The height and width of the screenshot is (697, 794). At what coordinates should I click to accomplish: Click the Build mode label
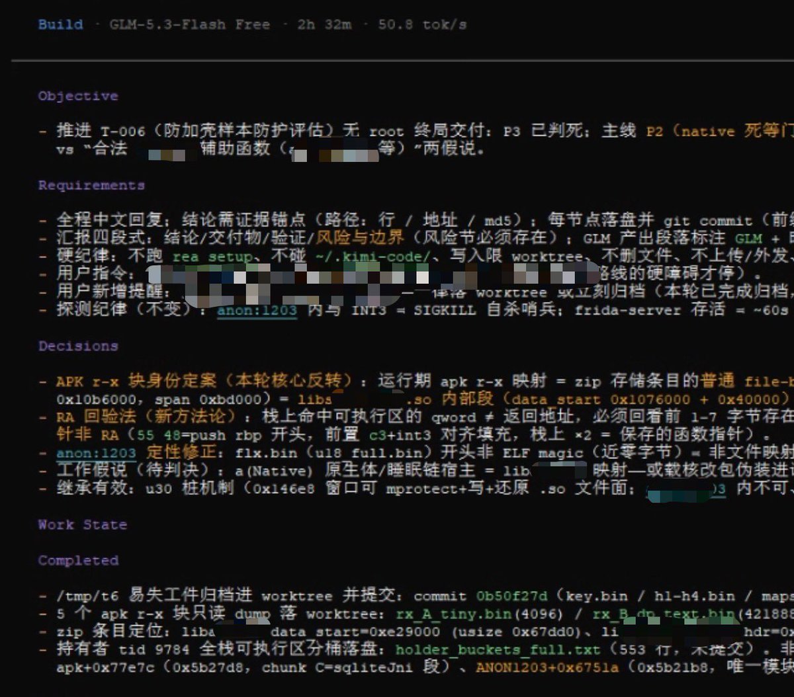point(60,24)
